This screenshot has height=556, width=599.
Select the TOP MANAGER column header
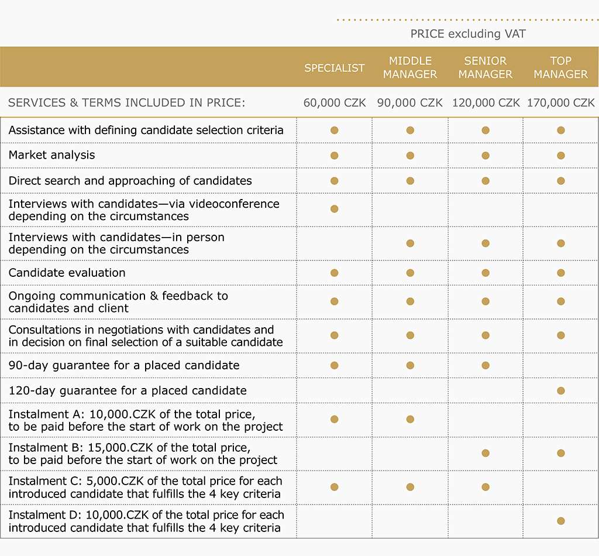coord(561,67)
